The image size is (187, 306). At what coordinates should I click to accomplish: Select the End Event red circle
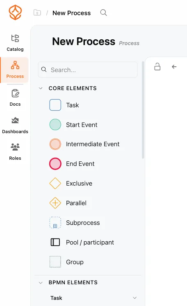[55, 164]
